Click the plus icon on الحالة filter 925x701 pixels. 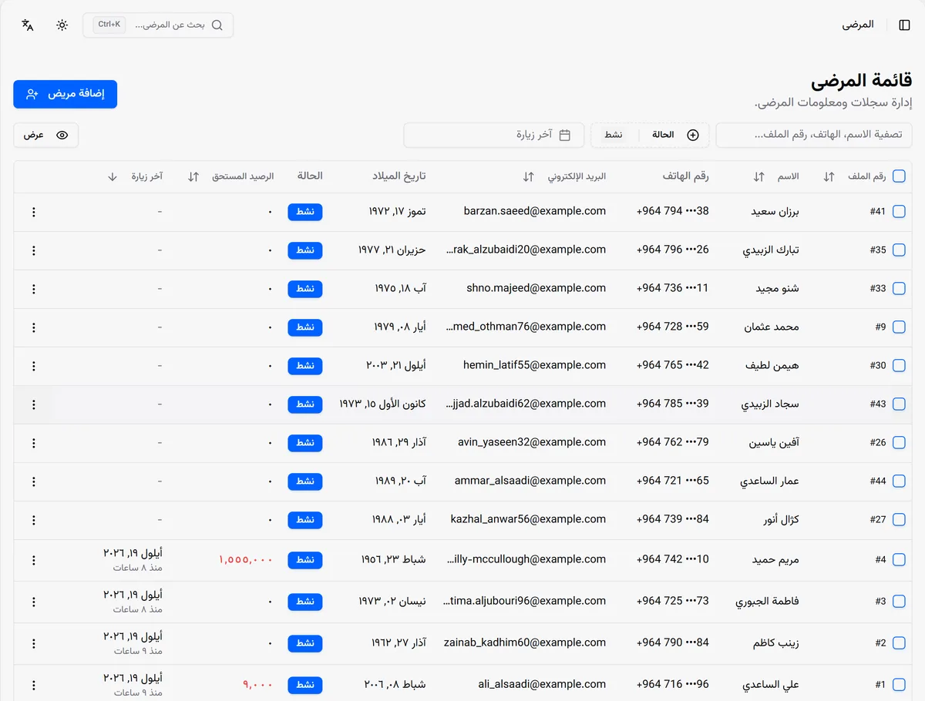693,135
